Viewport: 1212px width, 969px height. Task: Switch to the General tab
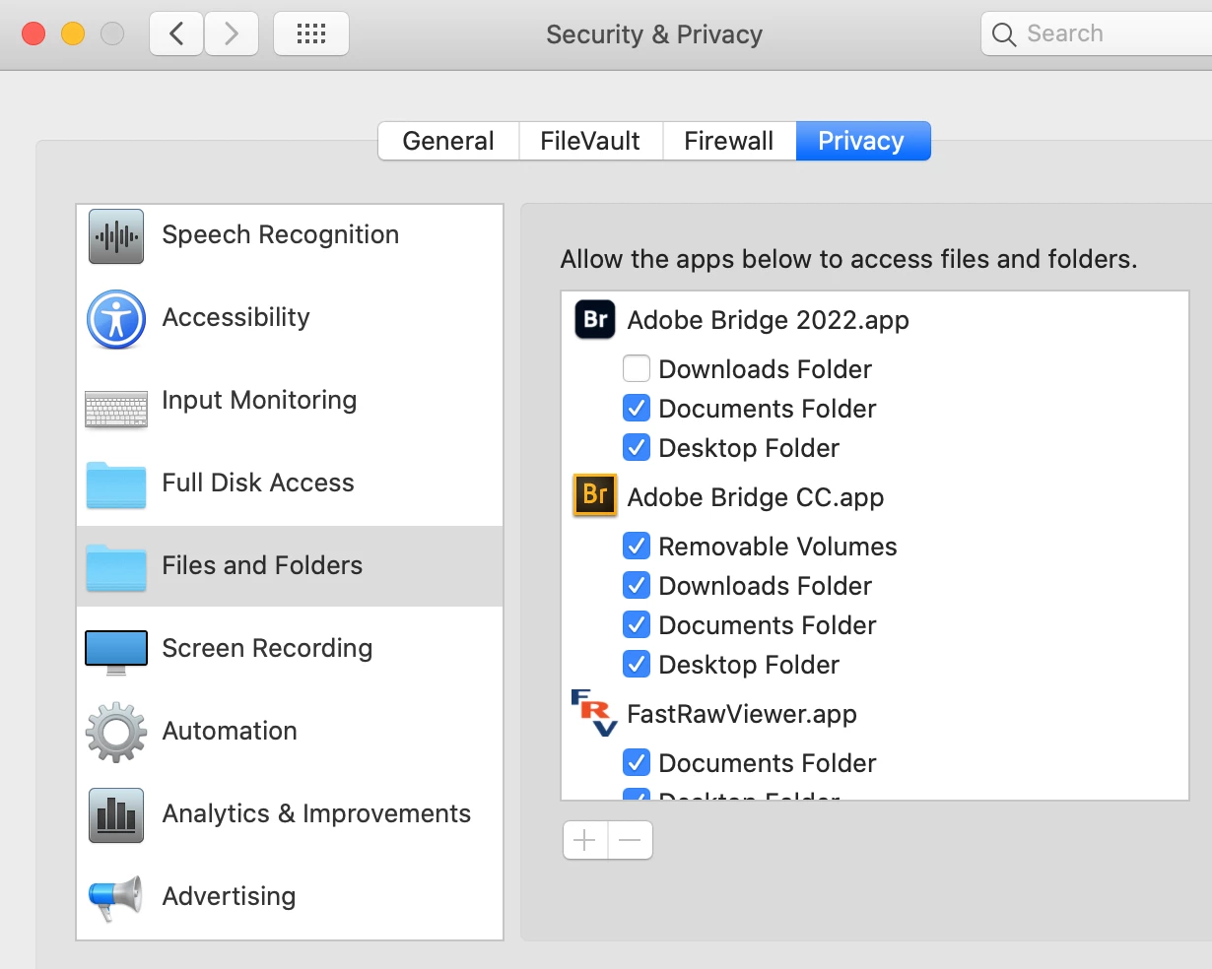(448, 141)
